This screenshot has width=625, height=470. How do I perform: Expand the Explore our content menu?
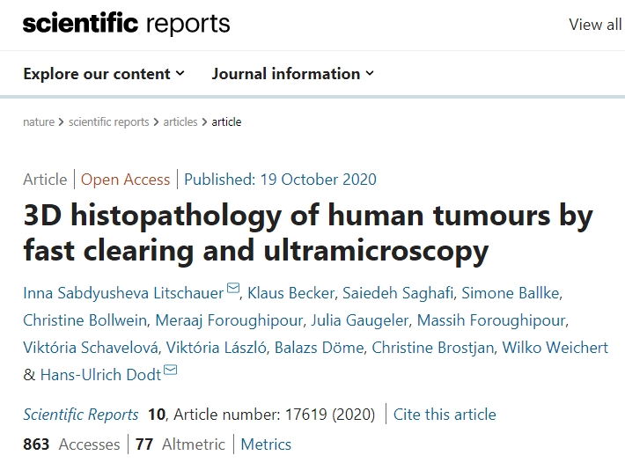[104, 74]
